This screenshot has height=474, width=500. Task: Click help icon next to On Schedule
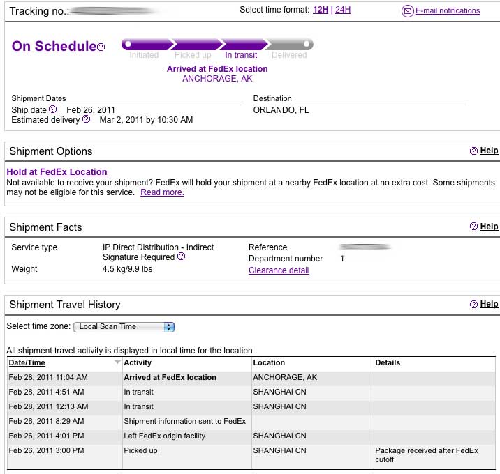coord(101,47)
